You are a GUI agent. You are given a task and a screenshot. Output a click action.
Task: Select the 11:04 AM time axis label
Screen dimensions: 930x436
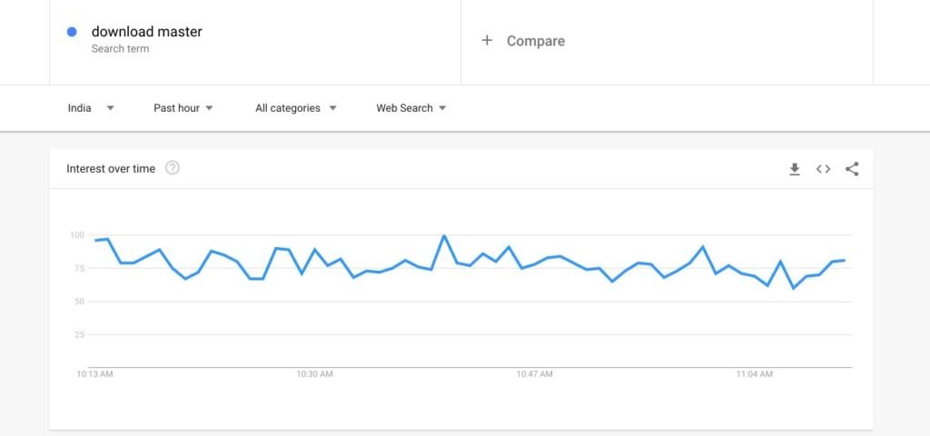pyautogui.click(x=755, y=374)
